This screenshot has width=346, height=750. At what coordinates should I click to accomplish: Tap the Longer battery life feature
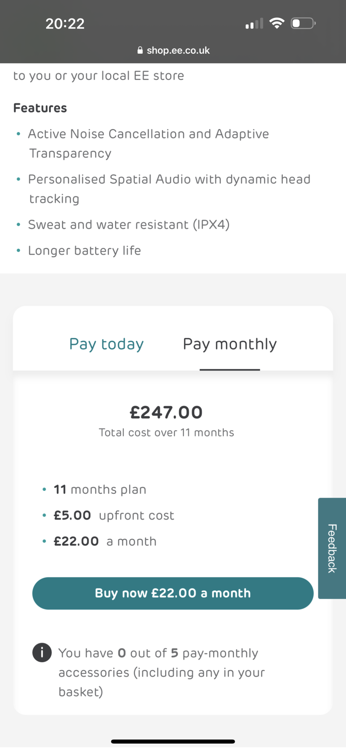click(x=84, y=250)
